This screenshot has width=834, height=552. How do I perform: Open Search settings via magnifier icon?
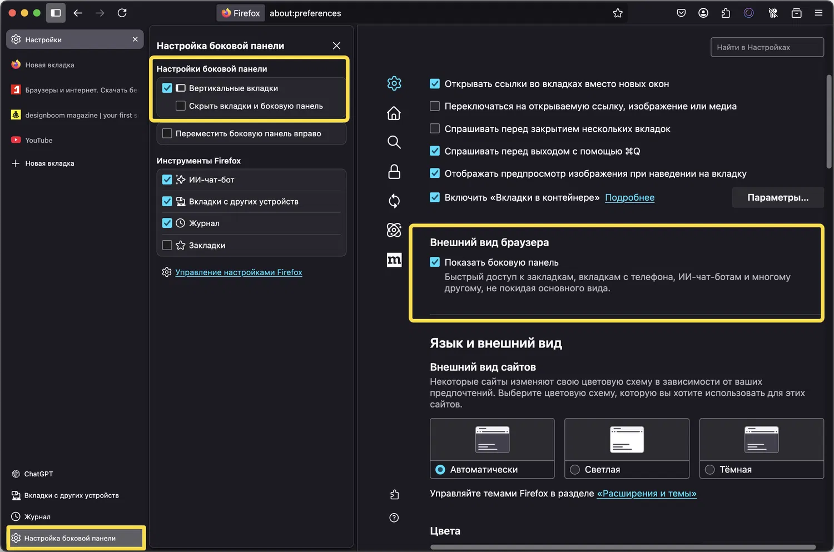pyautogui.click(x=394, y=142)
